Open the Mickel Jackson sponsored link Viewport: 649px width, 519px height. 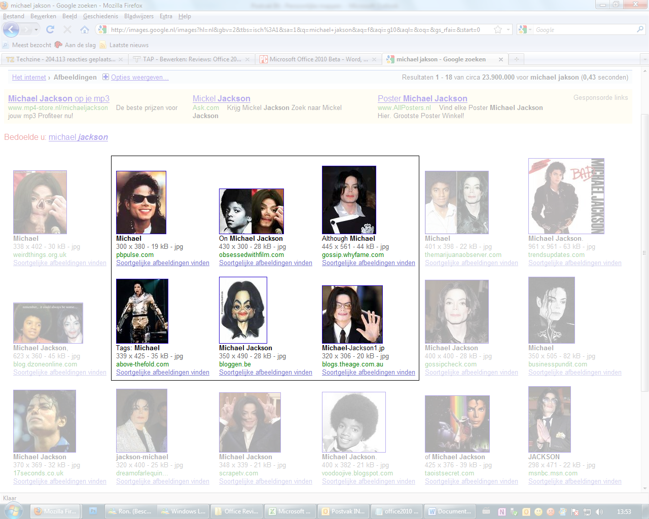pyautogui.click(x=222, y=99)
